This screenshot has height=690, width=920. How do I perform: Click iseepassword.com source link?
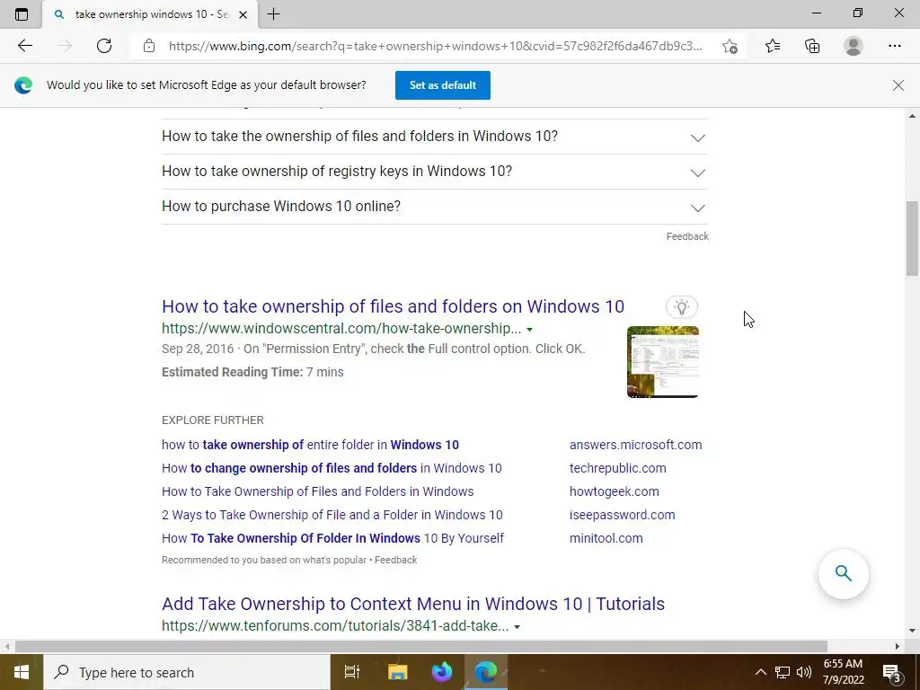click(x=622, y=515)
